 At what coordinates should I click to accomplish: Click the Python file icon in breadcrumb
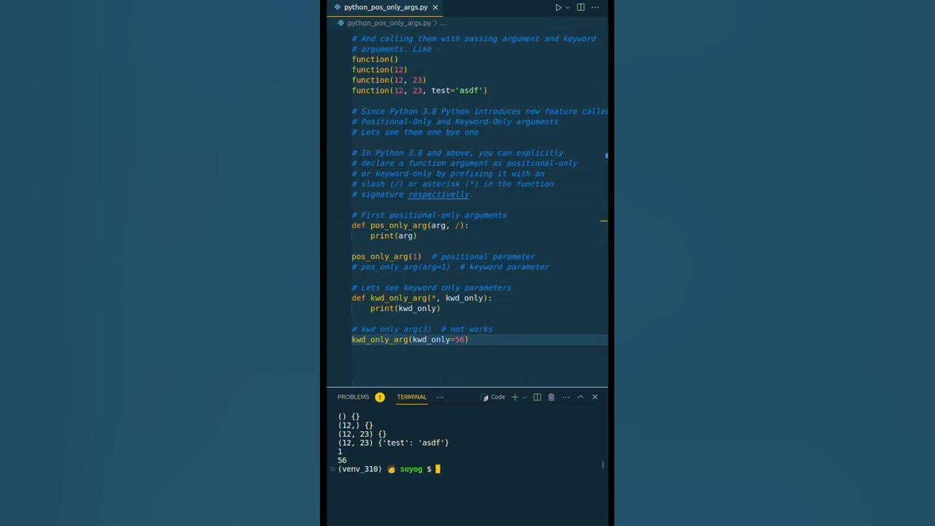pos(341,23)
